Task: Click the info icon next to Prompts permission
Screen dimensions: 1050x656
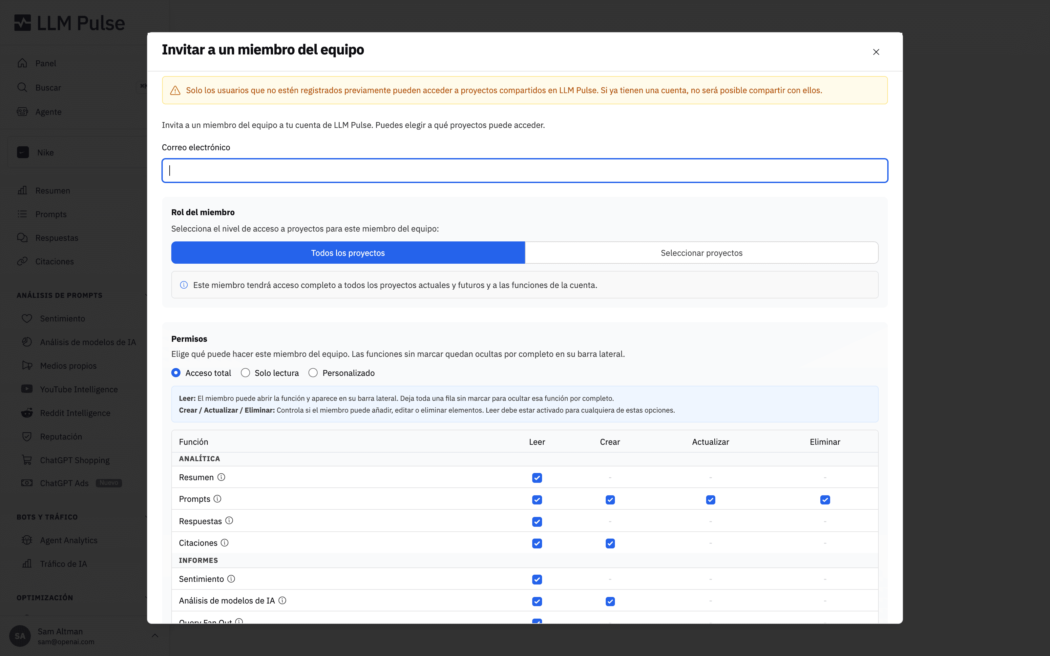Action: tap(217, 499)
